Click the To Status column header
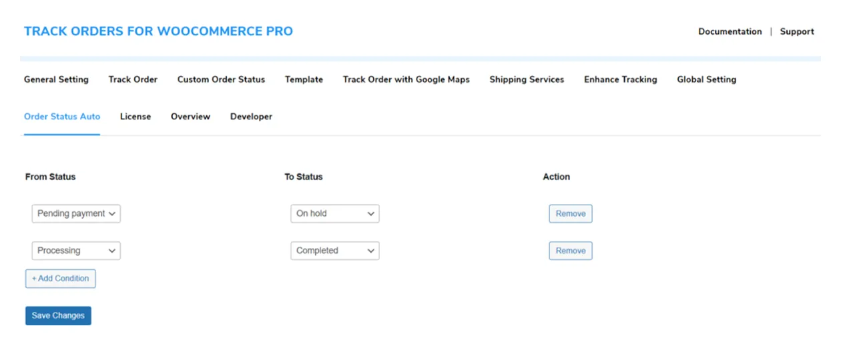 (304, 177)
